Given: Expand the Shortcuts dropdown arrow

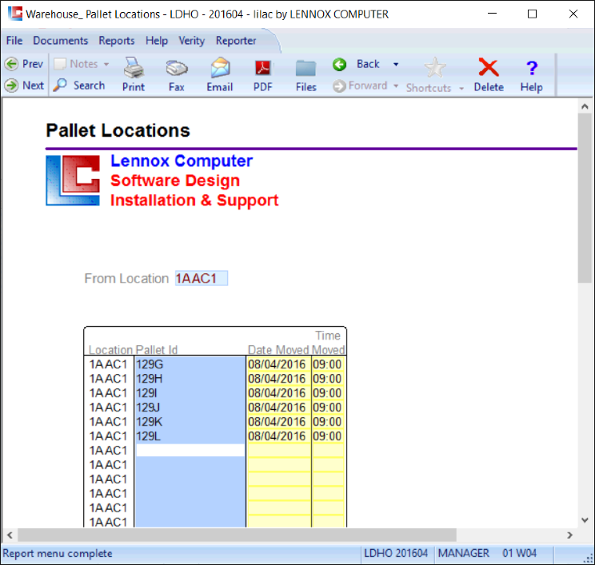Looking at the screenshot, I should click(x=461, y=88).
